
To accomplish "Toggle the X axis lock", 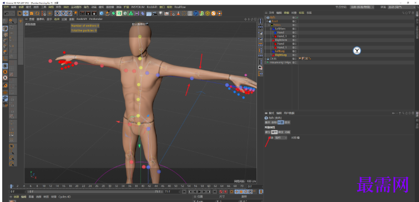I will pyautogui.click(x=57, y=13).
